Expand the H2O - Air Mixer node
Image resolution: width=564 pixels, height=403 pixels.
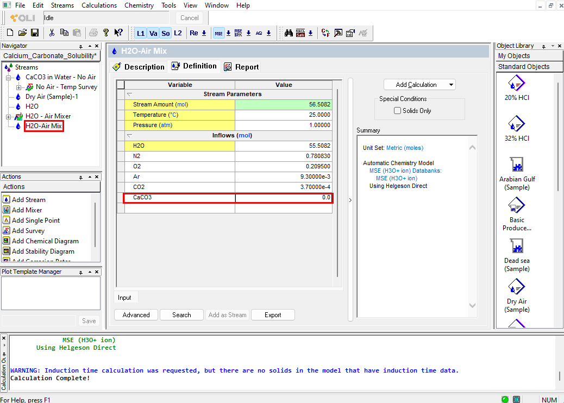[x=8, y=117]
